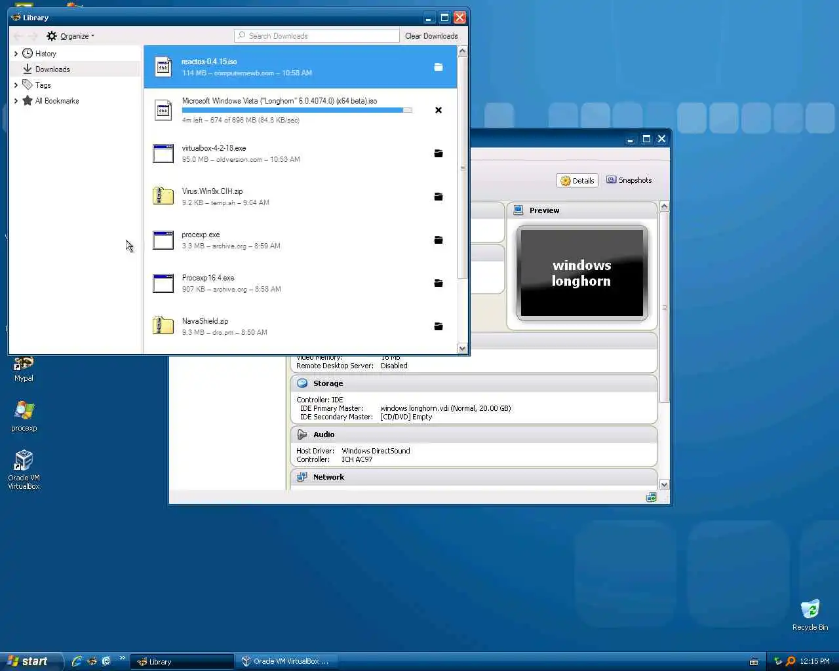The height and width of the screenshot is (671, 839).
Task: Open the Audio section header in VirtualBox
Action: click(x=473, y=434)
